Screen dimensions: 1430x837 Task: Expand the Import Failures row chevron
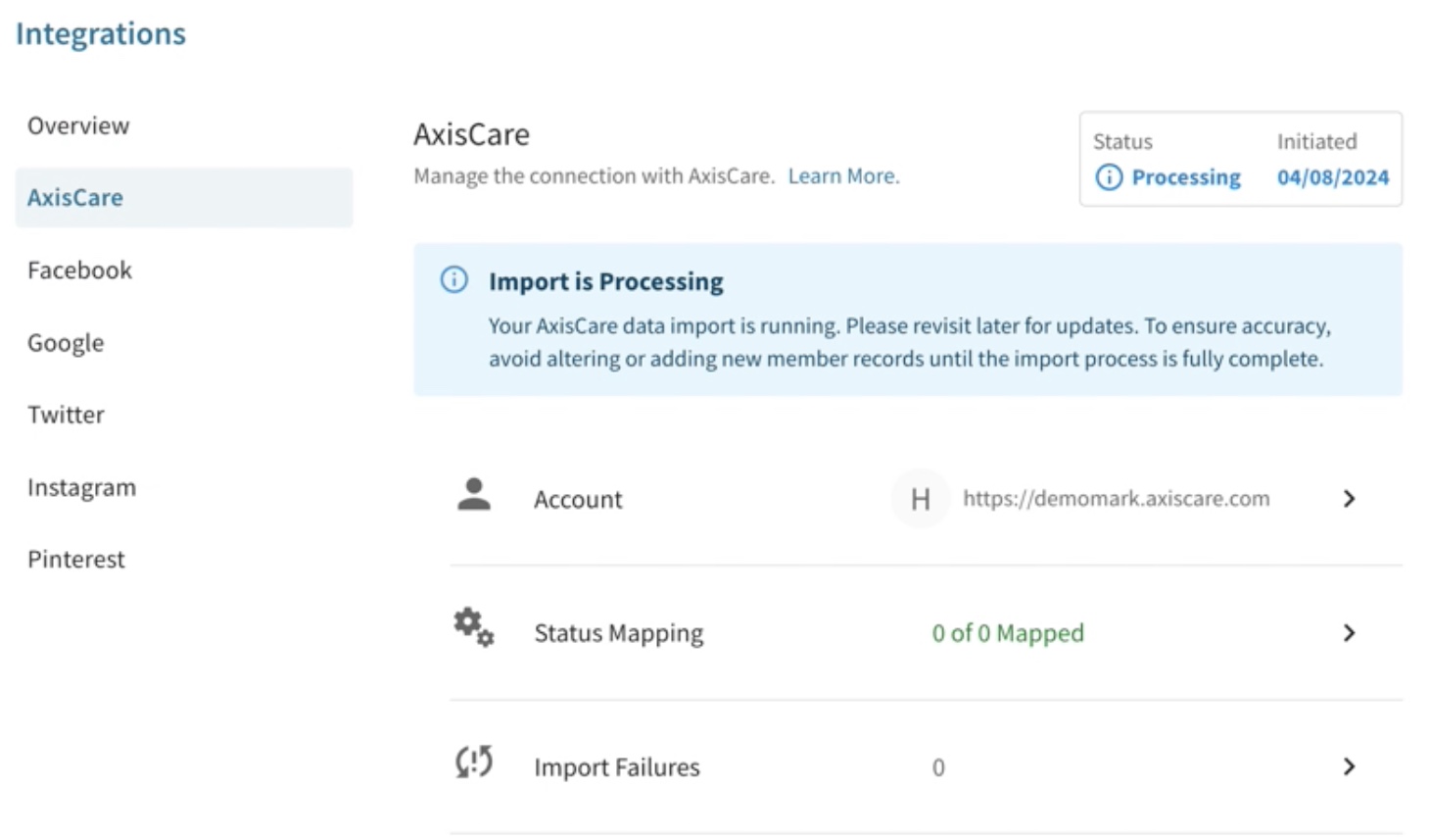click(x=1349, y=766)
